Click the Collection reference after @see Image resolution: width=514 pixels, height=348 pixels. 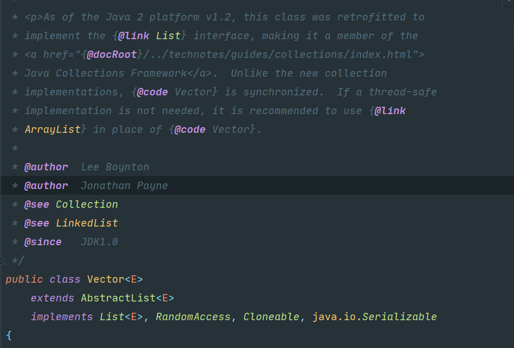tap(87, 204)
